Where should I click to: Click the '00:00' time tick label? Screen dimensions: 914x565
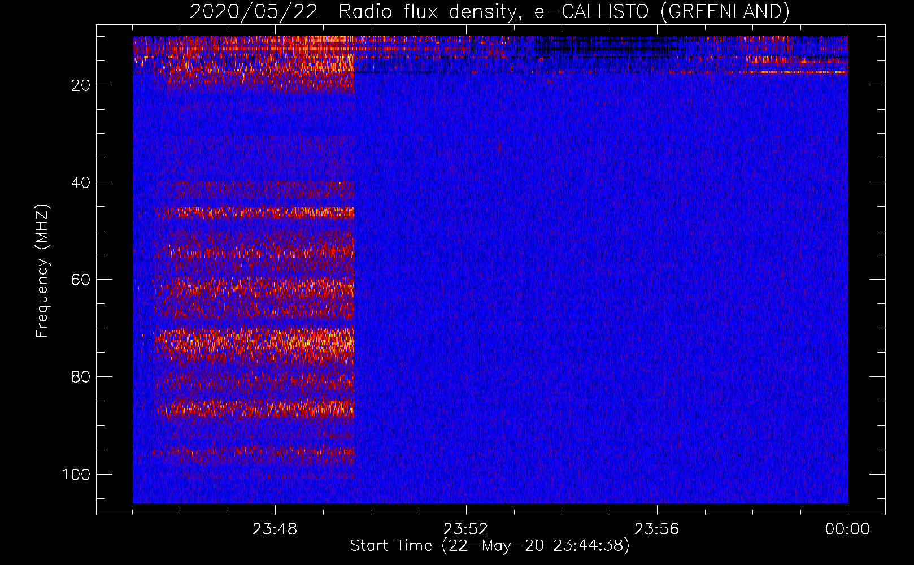847,529
